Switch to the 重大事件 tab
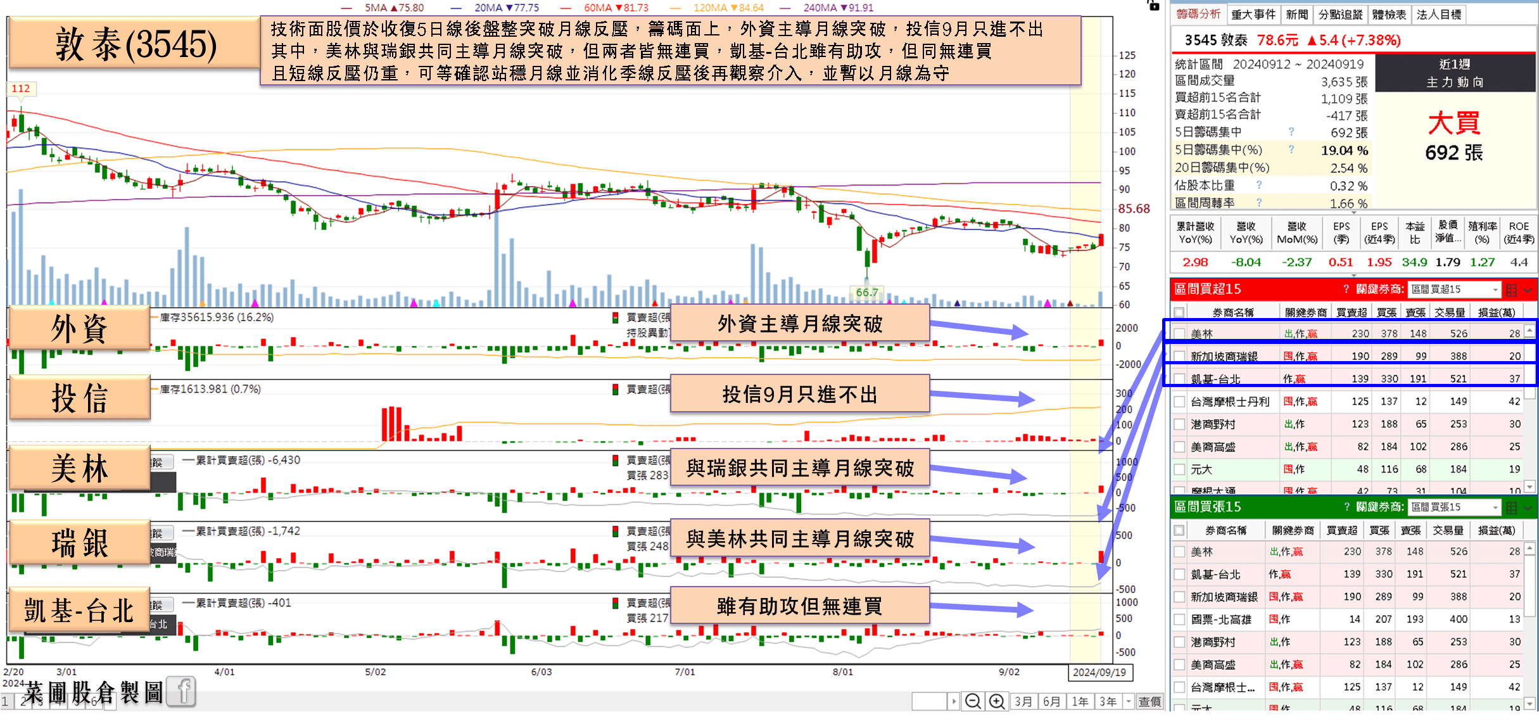The height and width of the screenshot is (726, 1539). [x=1253, y=14]
